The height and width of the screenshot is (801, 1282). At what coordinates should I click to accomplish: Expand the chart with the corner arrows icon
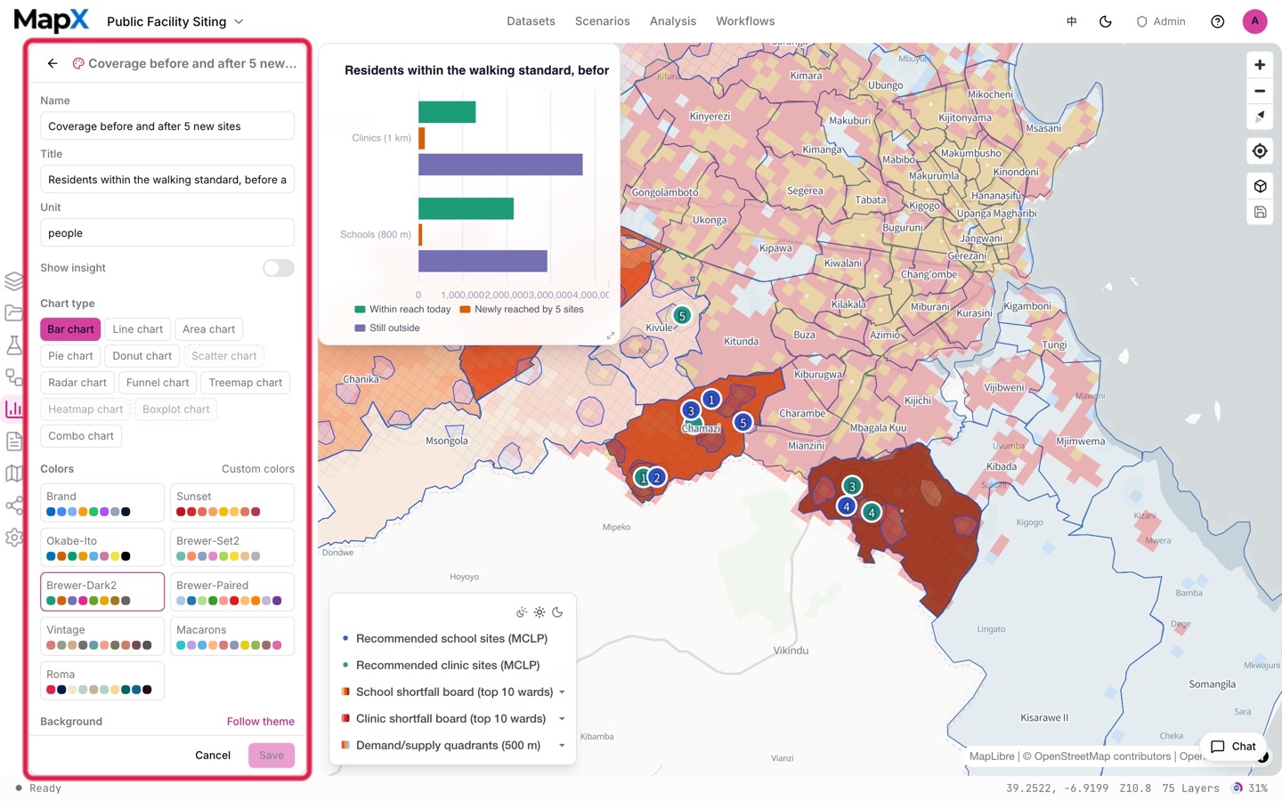(x=611, y=336)
